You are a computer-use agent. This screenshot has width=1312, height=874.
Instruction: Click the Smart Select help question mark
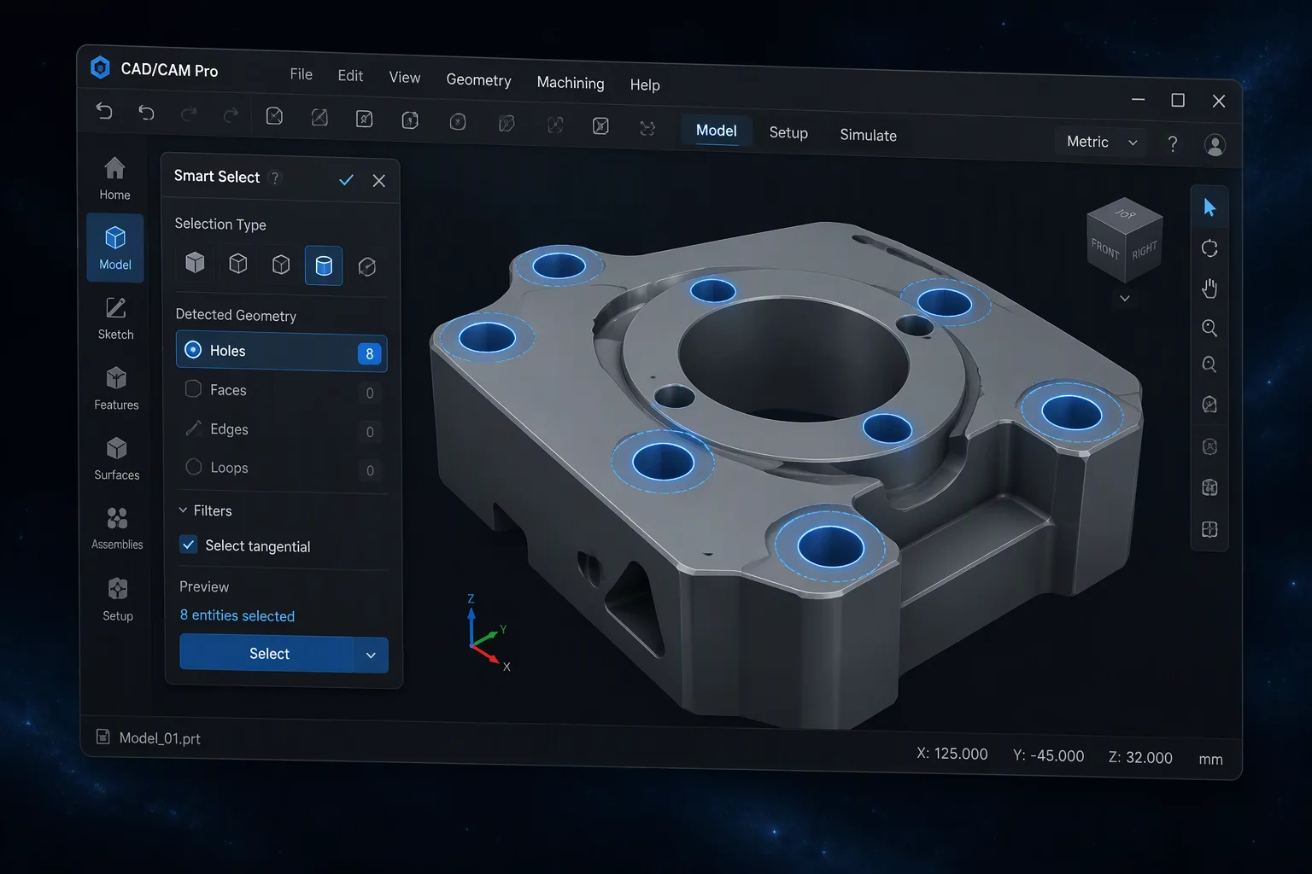tap(275, 178)
